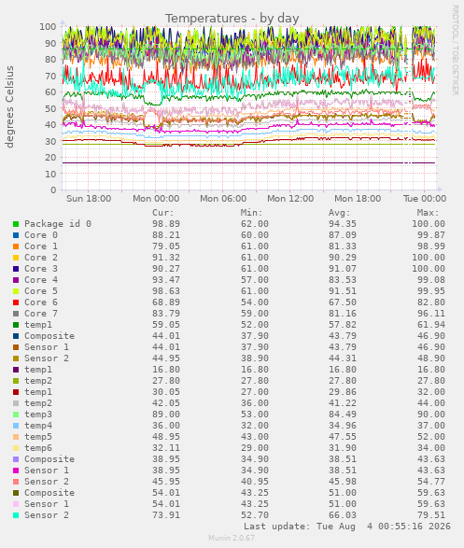The width and height of the screenshot is (464, 548).
Task: Click the 'temp5' legend label
Action: [38, 437]
